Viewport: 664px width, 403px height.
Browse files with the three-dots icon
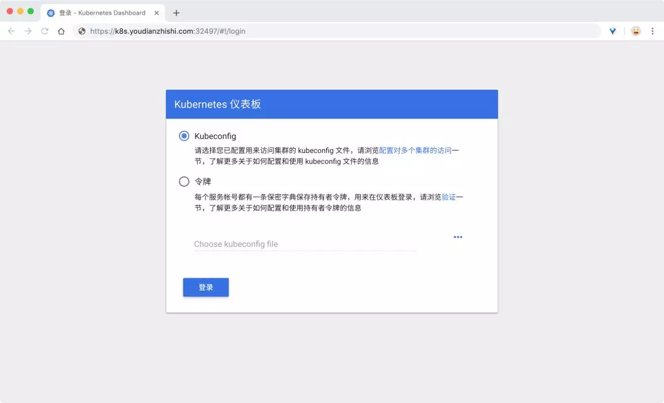click(x=458, y=237)
